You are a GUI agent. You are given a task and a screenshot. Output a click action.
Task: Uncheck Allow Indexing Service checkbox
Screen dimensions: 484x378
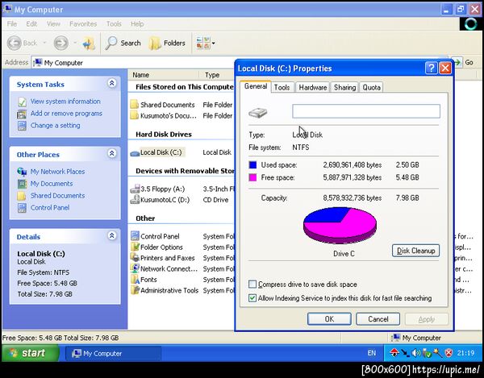[252, 298]
